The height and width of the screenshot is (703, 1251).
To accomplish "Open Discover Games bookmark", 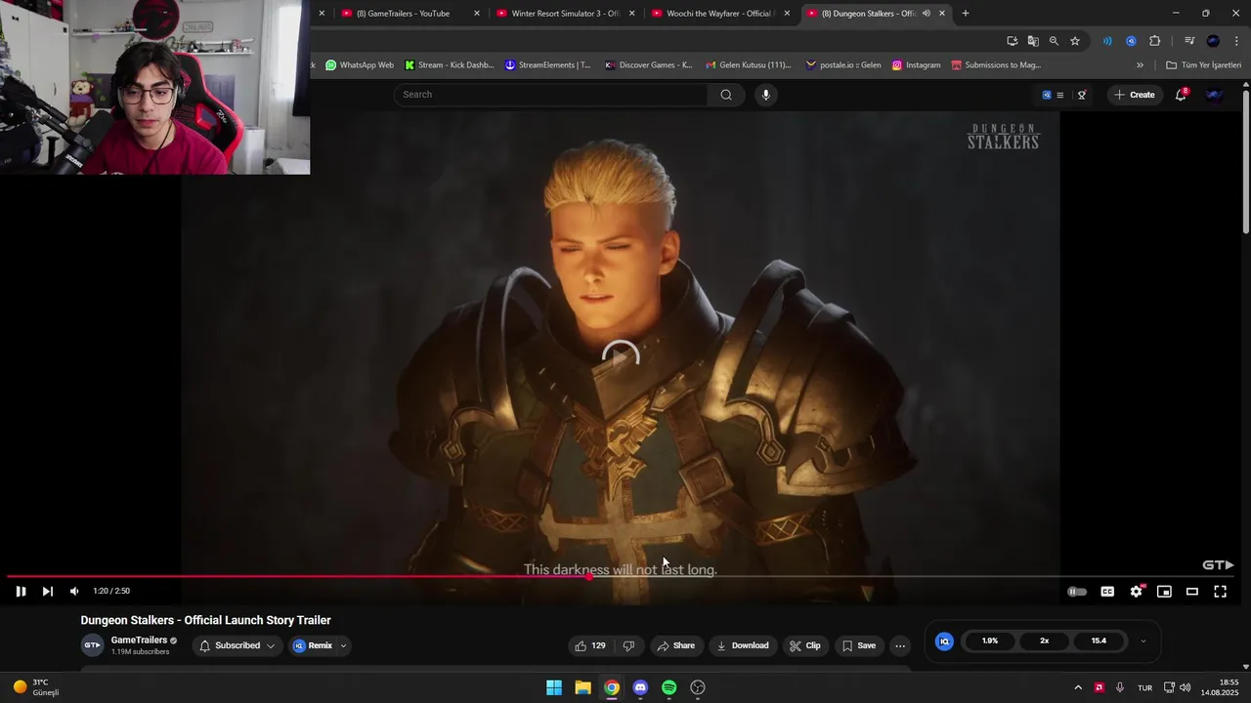I will pyautogui.click(x=649, y=65).
